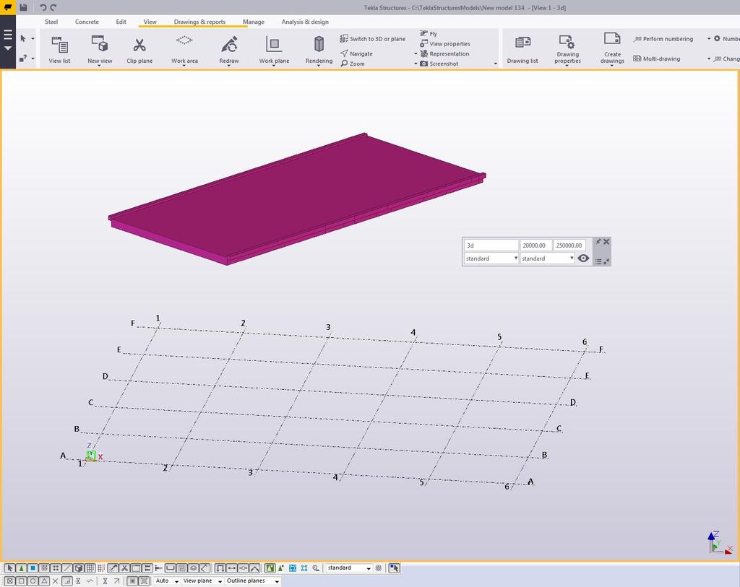Set the Work plane

pos(274,50)
